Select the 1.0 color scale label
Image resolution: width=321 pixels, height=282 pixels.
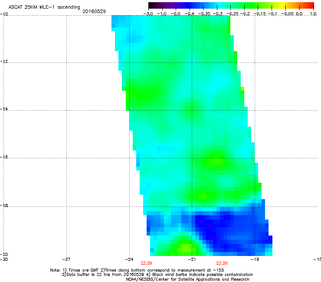coord(314,14)
